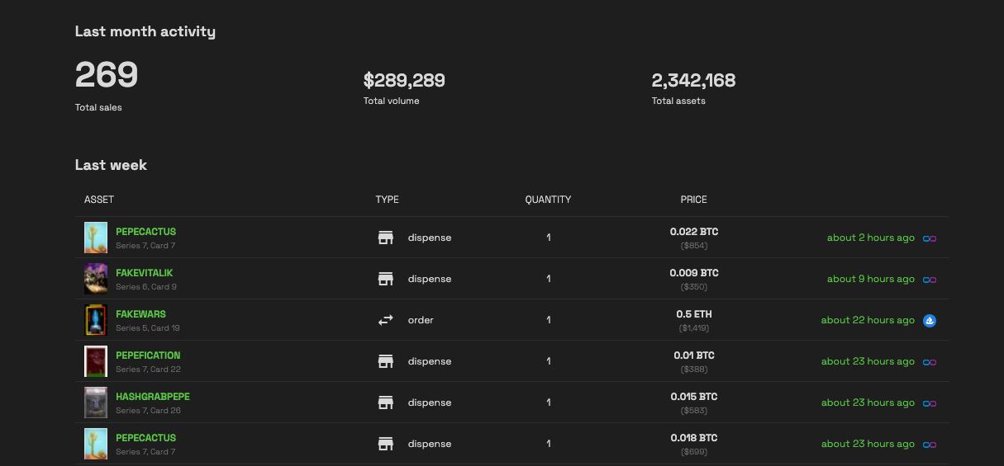Click the order swap-arrows icon for FAKEWARS
The image size is (1004, 466).
tap(386, 320)
